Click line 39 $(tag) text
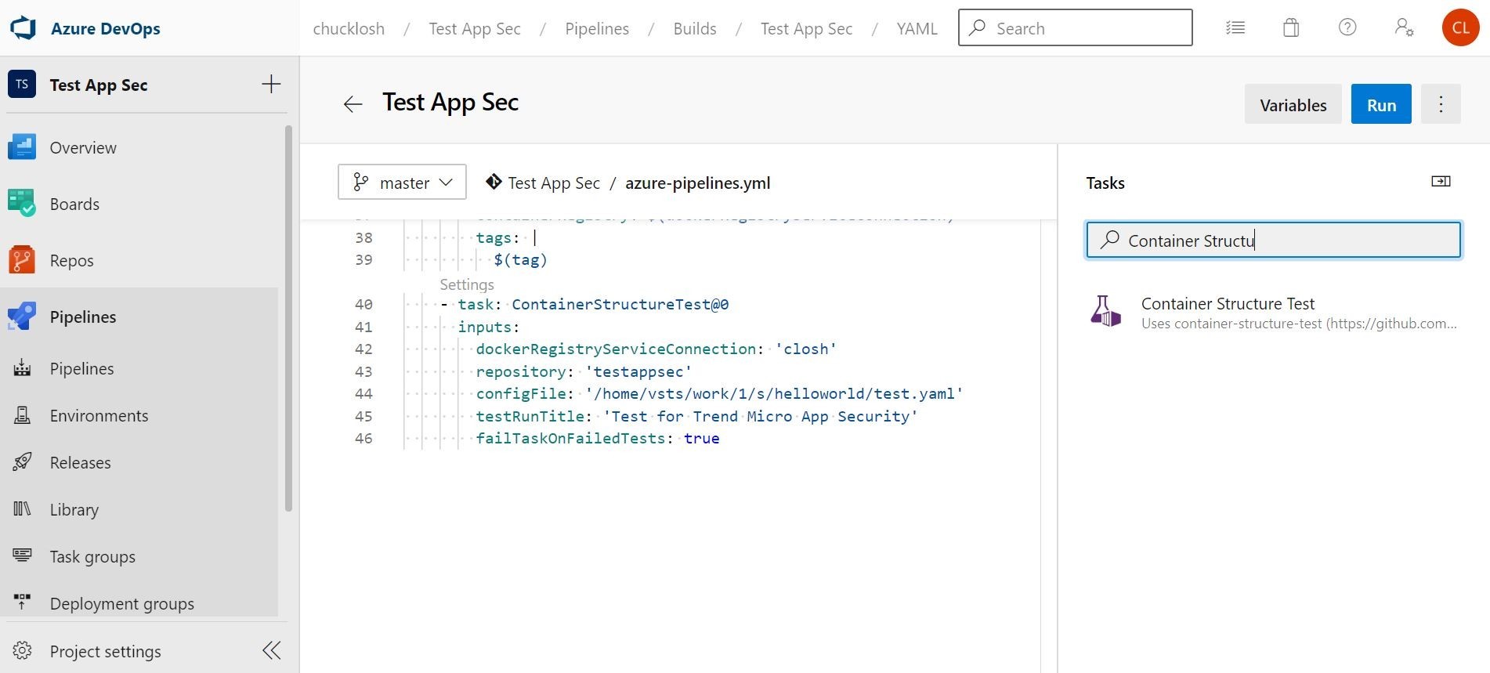 (x=520, y=259)
